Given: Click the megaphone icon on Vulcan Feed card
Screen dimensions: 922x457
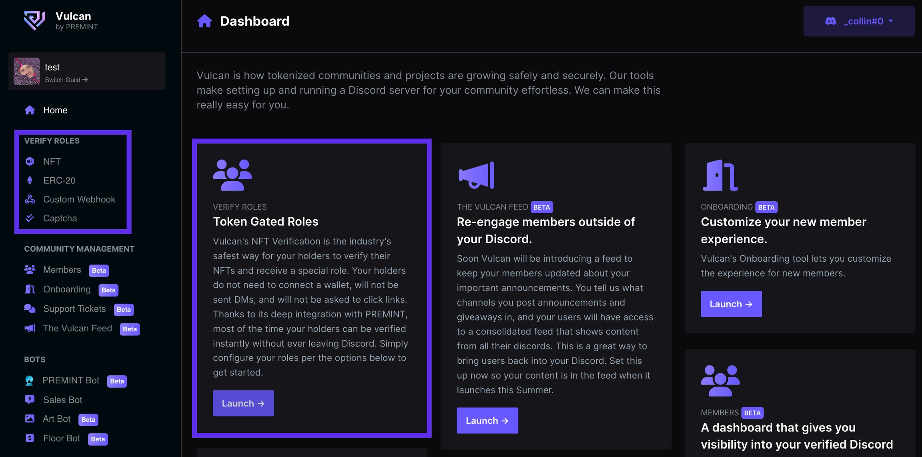Looking at the screenshot, I should [476, 175].
